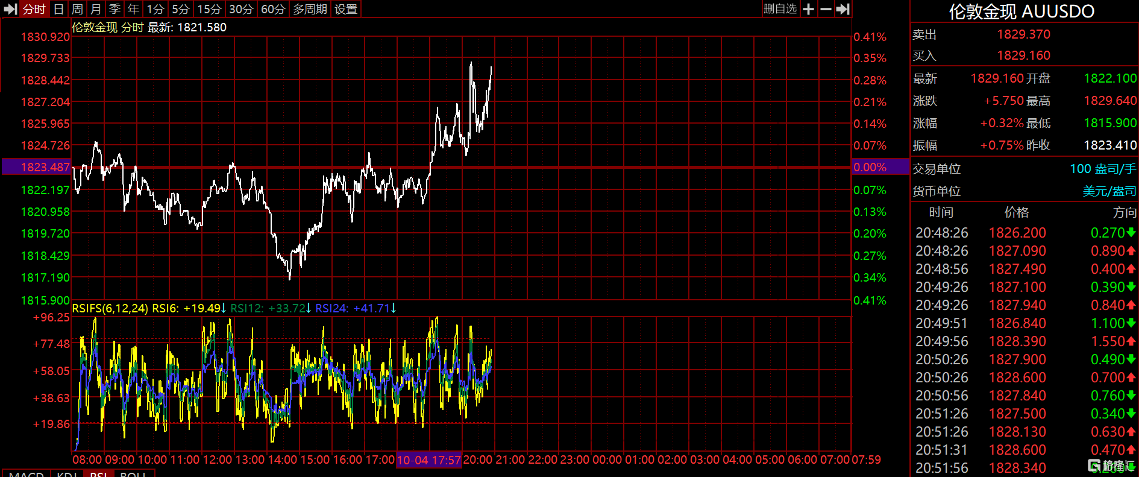Click the highlighted 1823.487 price axis marker
1139x477 pixels.
[x=37, y=167]
